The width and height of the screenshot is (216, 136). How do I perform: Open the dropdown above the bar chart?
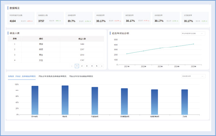click(193, 76)
